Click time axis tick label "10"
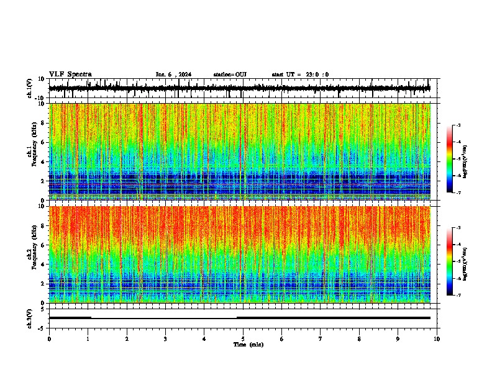Screen dimensions: 492x380 pos(437,339)
